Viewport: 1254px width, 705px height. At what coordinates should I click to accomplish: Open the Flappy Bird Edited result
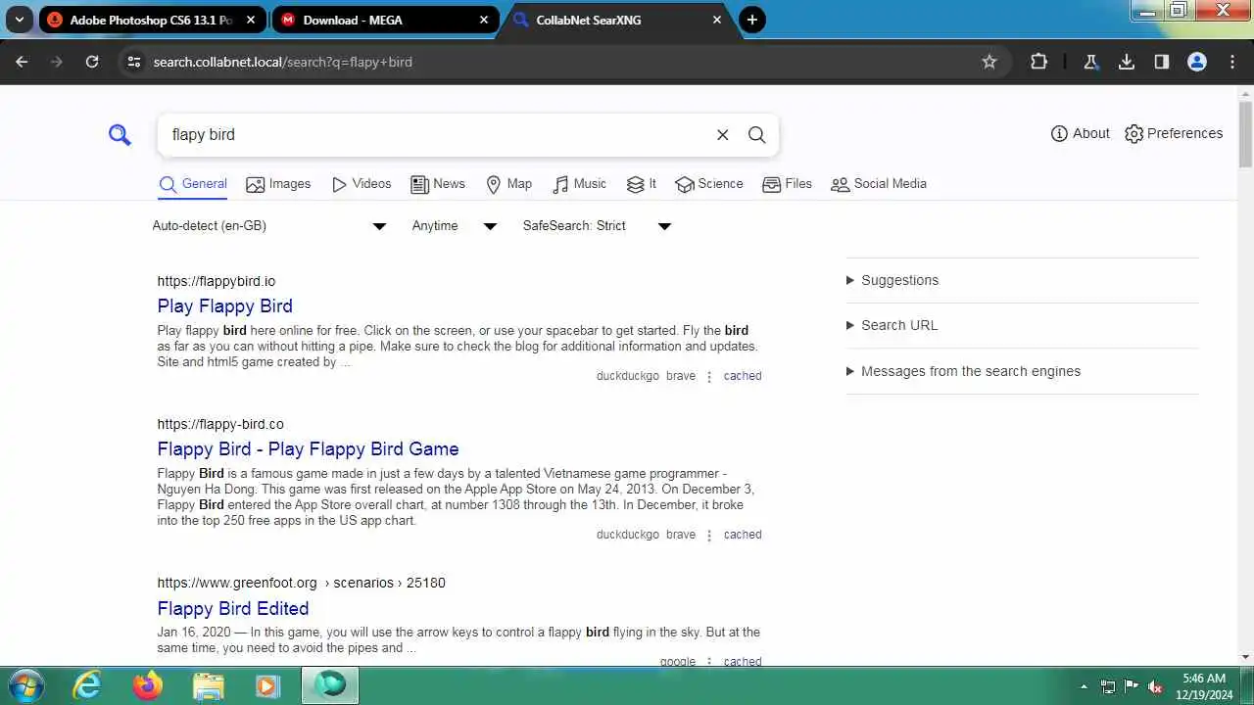[233, 608]
